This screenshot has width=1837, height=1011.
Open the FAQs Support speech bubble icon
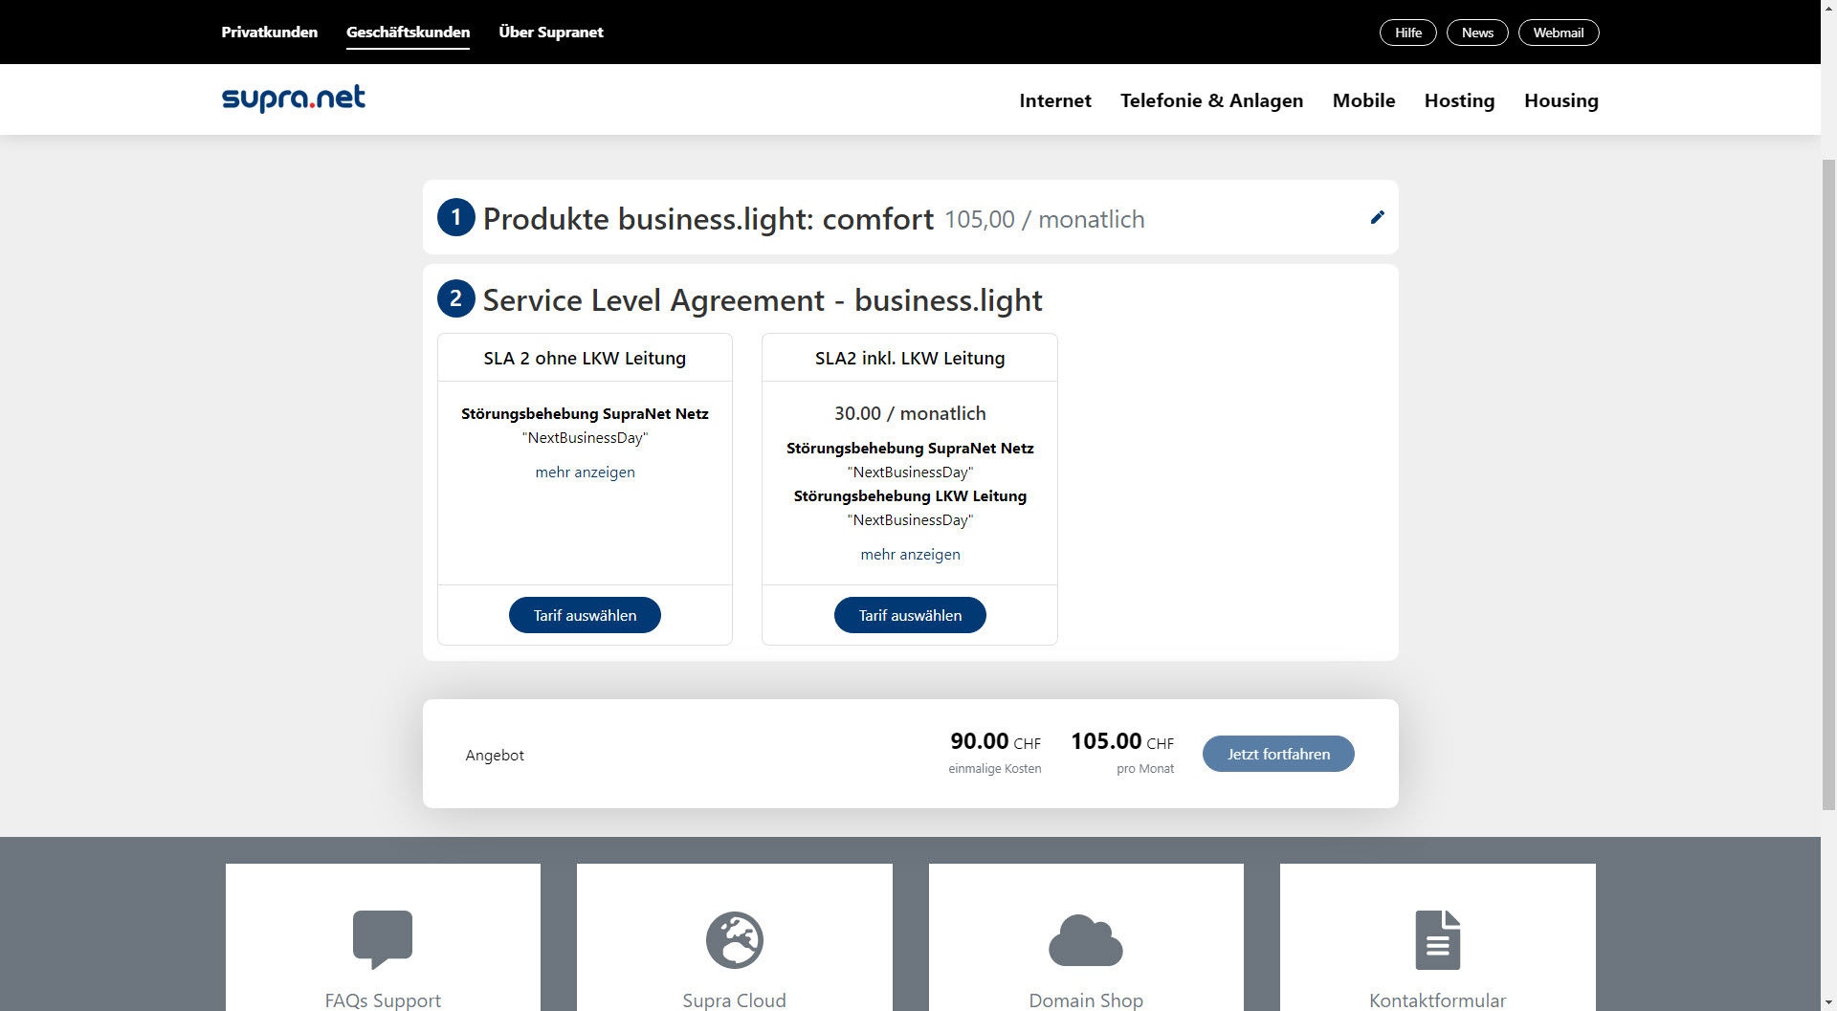coord(383,938)
